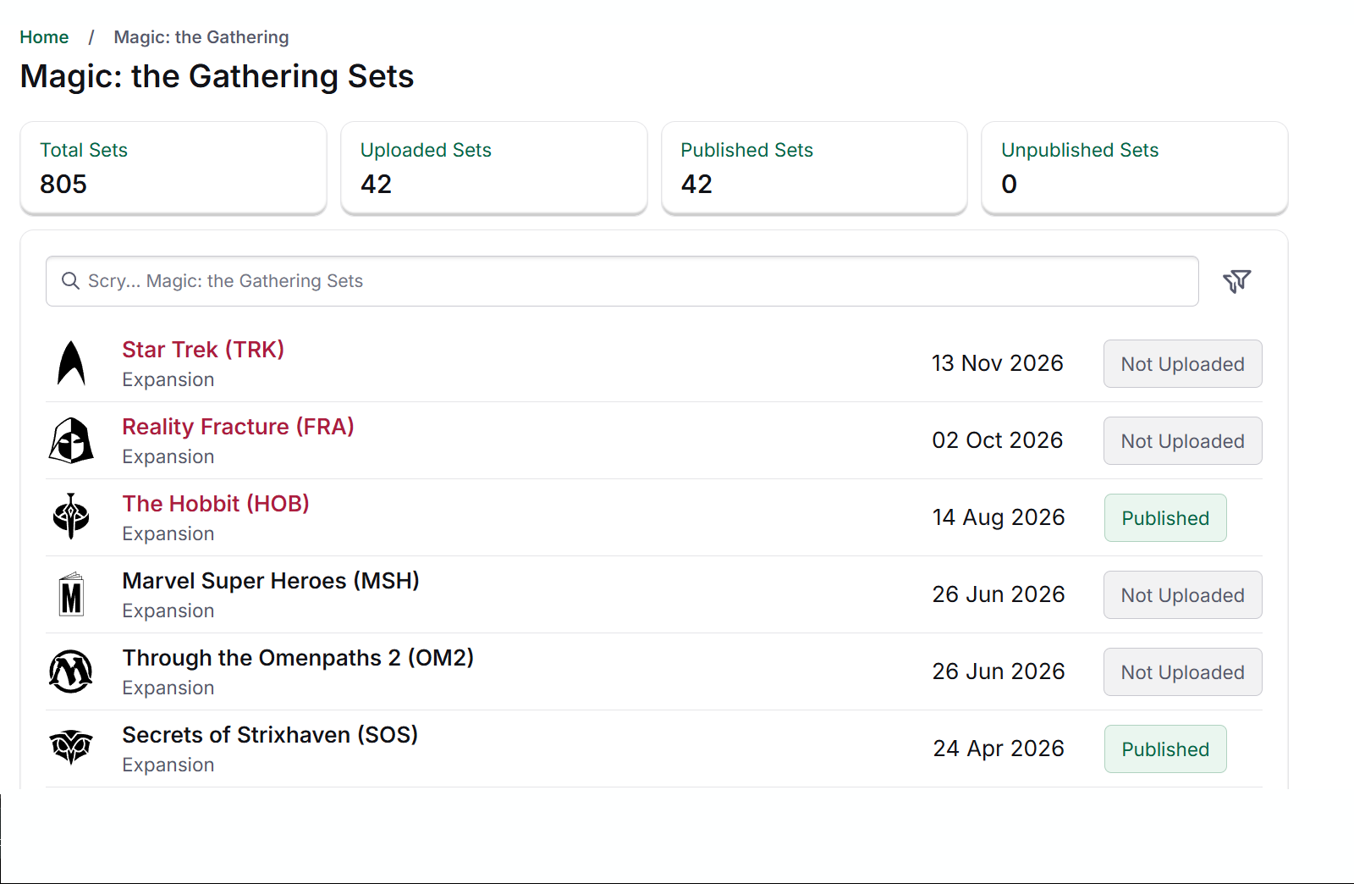
Task: Click the Through the Omenpaths 2 icon
Action: [71, 671]
